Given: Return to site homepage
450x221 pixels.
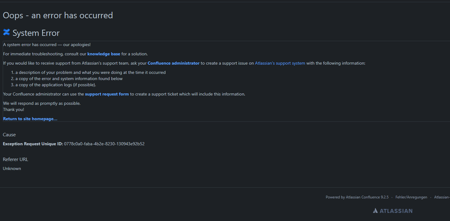Looking at the screenshot, I should (30, 119).
